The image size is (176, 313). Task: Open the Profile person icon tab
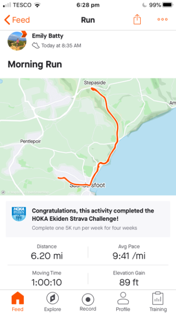pos(123,298)
